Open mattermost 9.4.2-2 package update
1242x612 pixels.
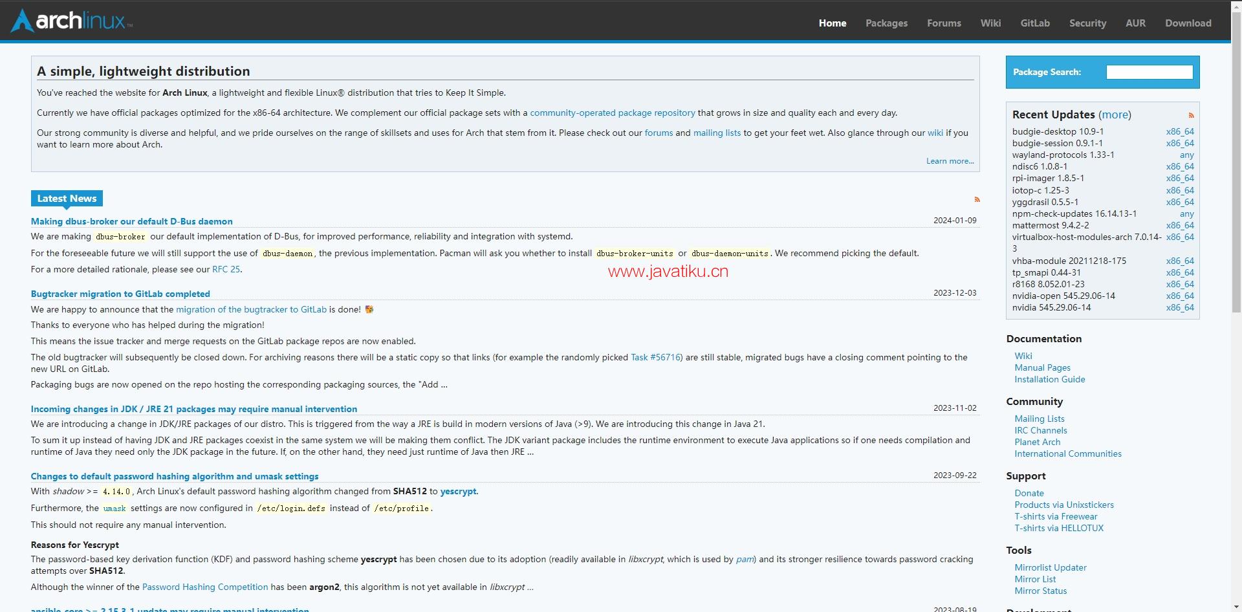click(x=1051, y=225)
